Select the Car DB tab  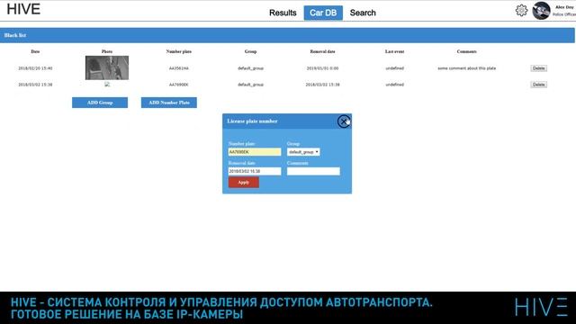323,13
